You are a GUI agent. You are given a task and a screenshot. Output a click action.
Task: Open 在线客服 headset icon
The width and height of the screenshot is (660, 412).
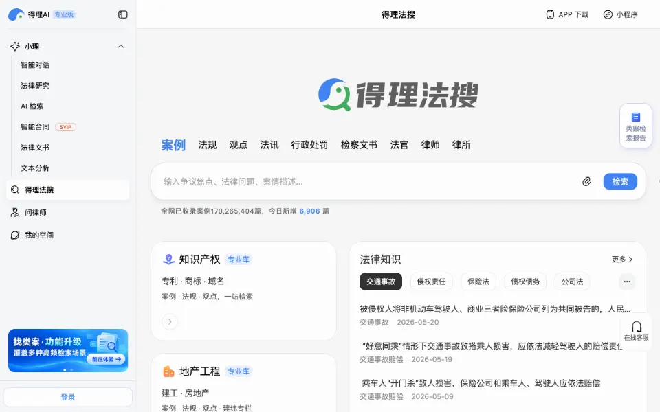tap(637, 327)
